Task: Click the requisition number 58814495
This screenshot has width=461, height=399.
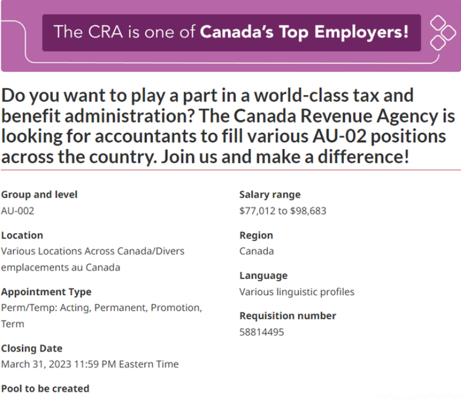Action: [261, 332]
